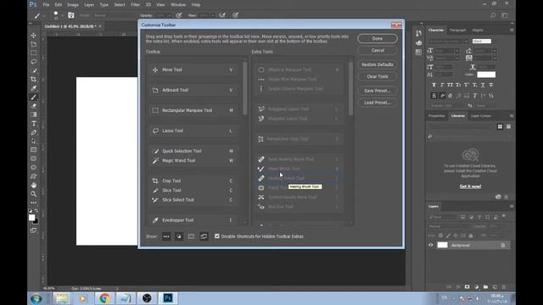Screen dimensions: 543x305
Task: Select the Lasso tool in left toolbar
Action: pos(34,62)
